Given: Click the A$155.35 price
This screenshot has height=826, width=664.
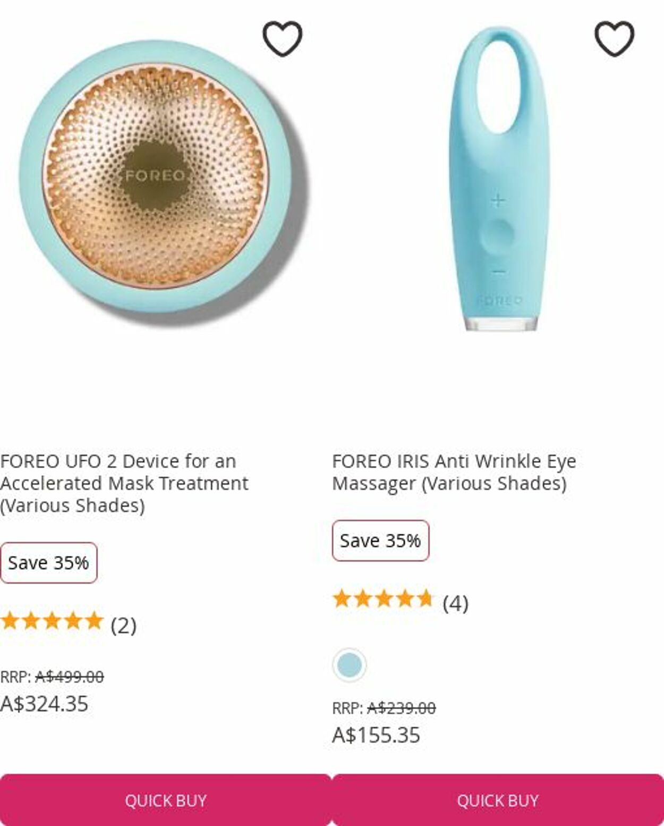Looking at the screenshot, I should pos(376,735).
